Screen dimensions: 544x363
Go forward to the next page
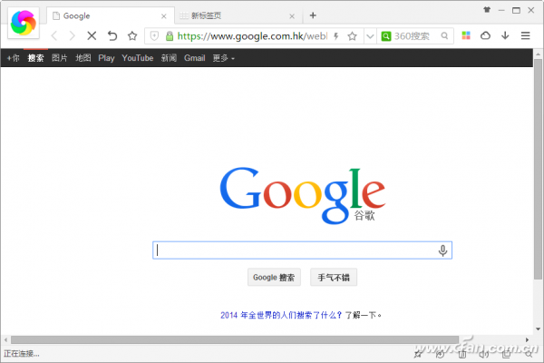click(72, 35)
